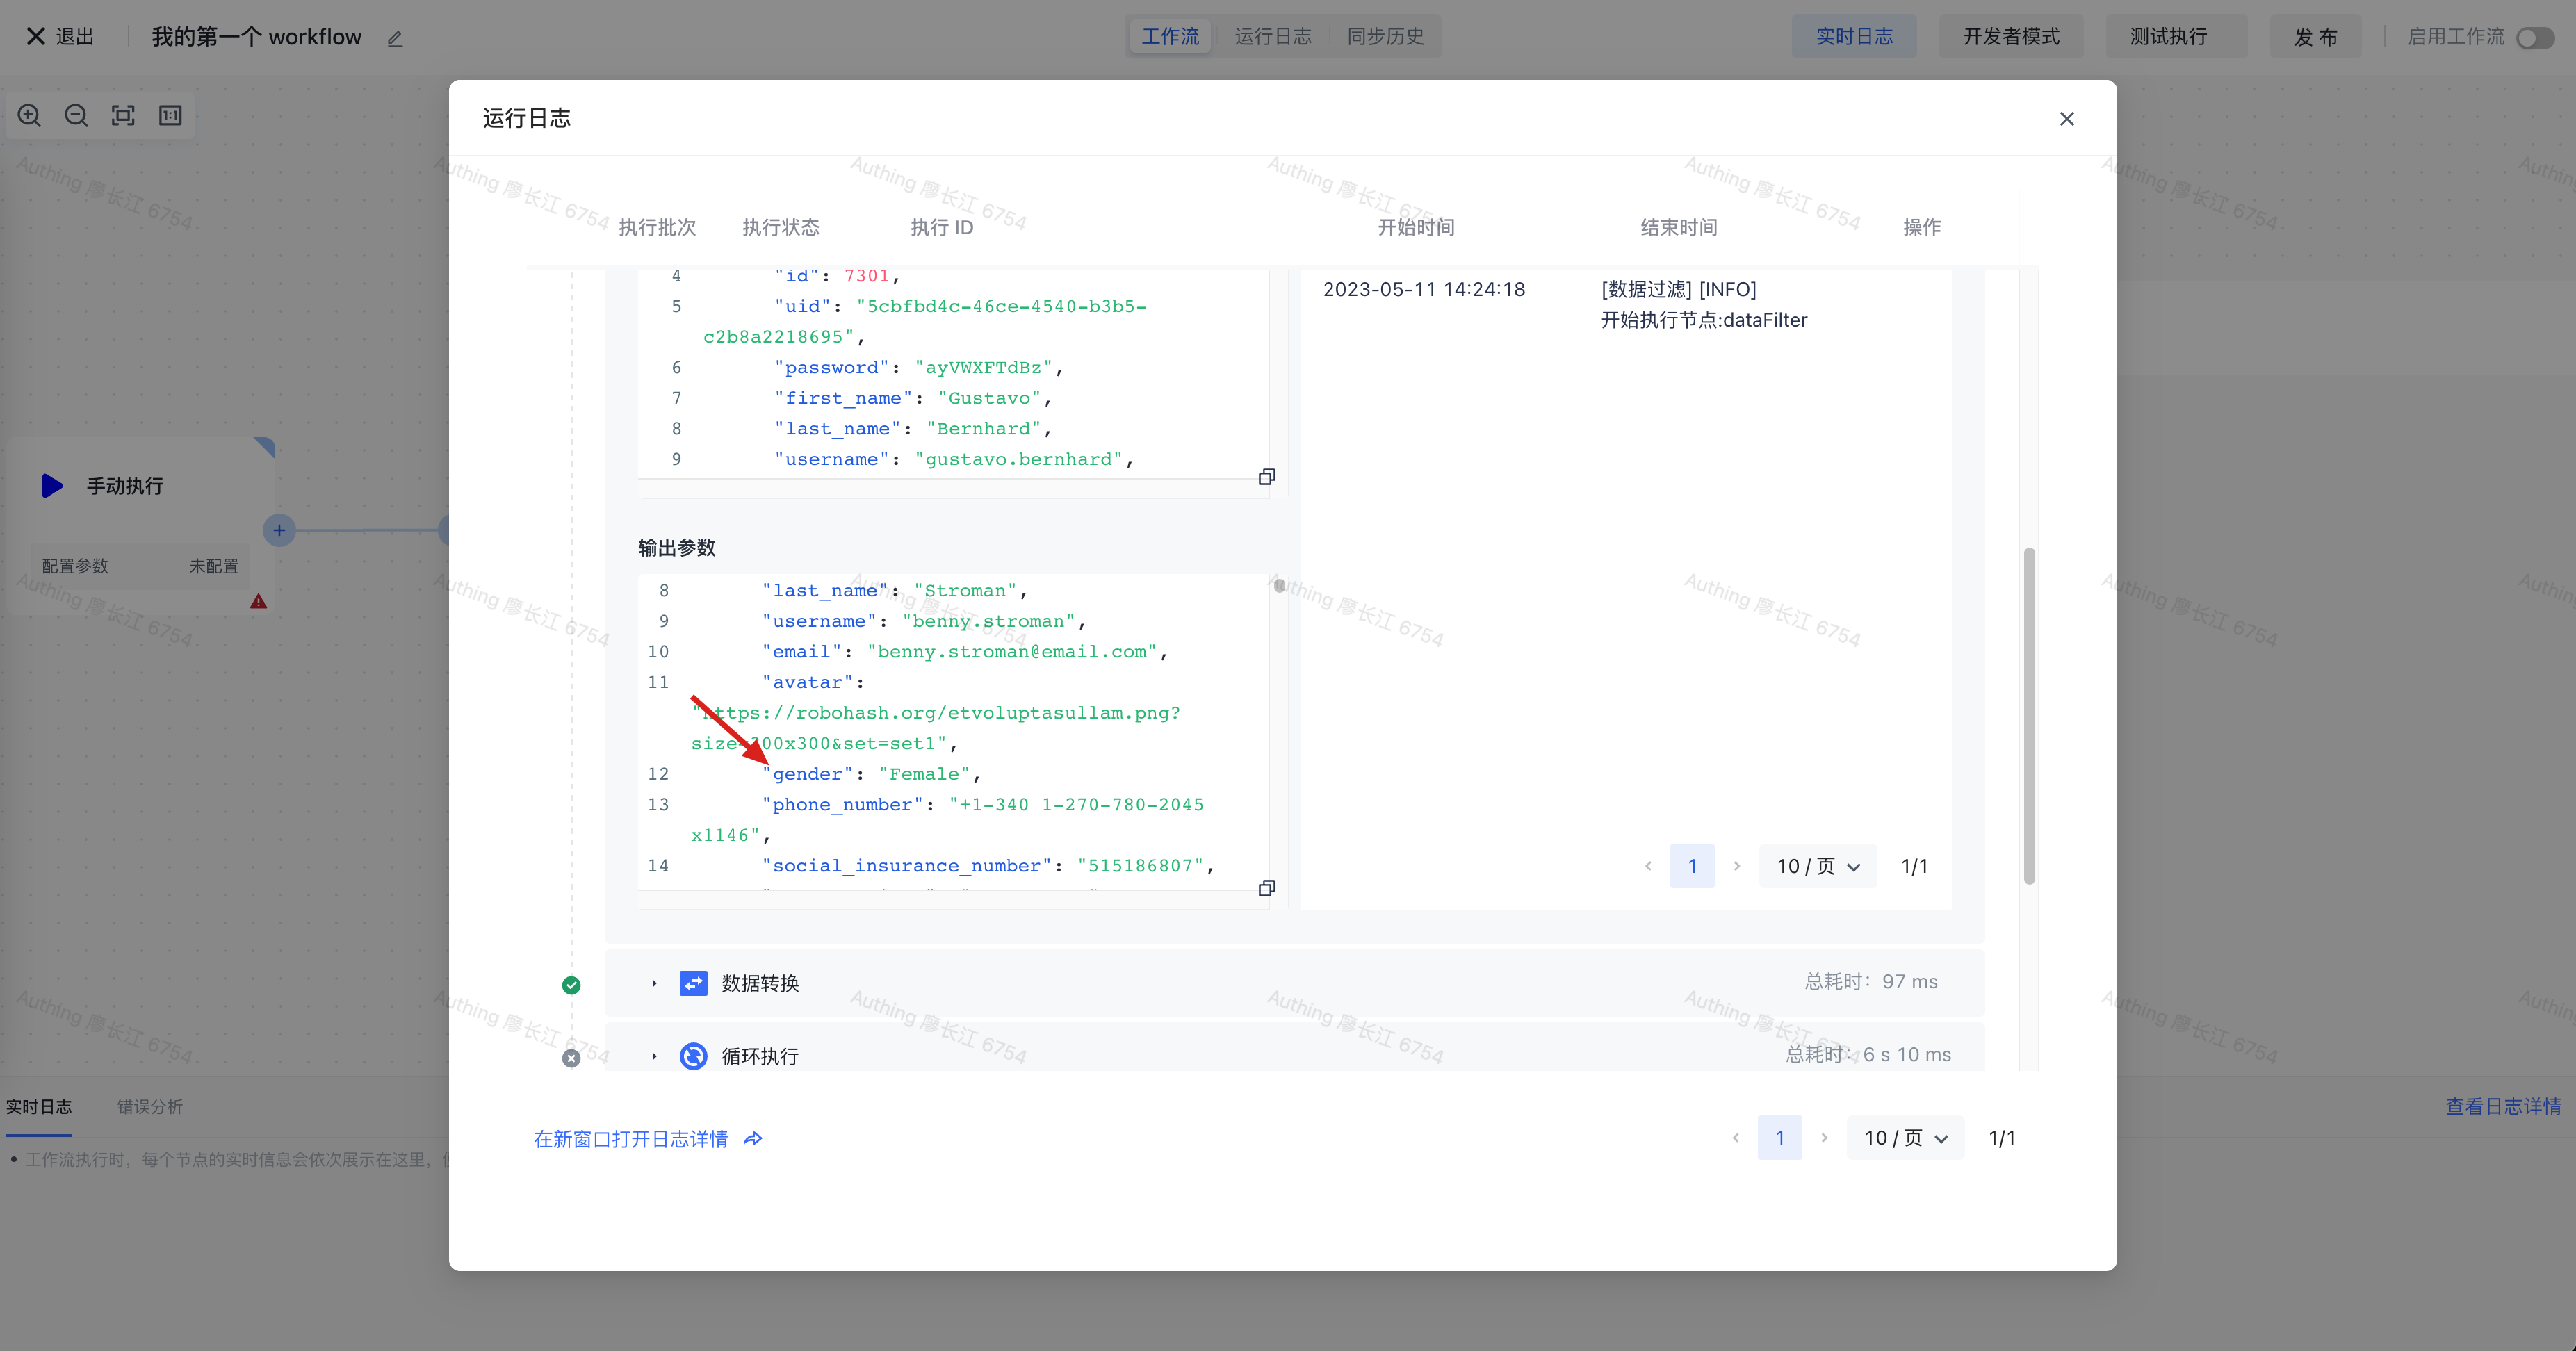
Task: Switch to the 同步历史 tab
Action: pyautogui.click(x=1385, y=37)
